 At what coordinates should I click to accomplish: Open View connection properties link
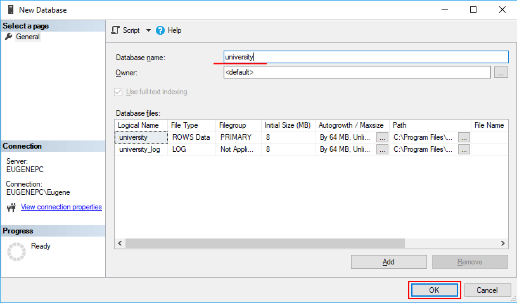point(61,207)
